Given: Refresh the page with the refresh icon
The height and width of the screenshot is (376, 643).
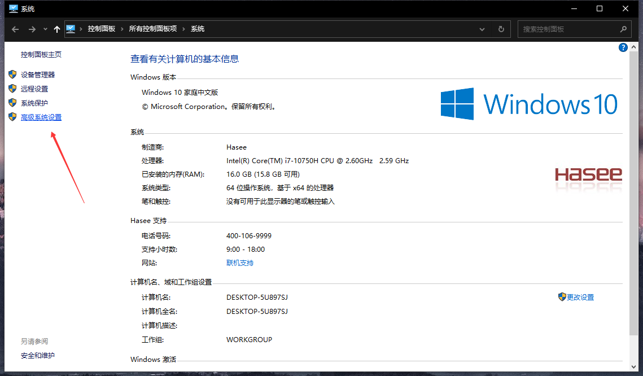Looking at the screenshot, I should pyautogui.click(x=501, y=29).
